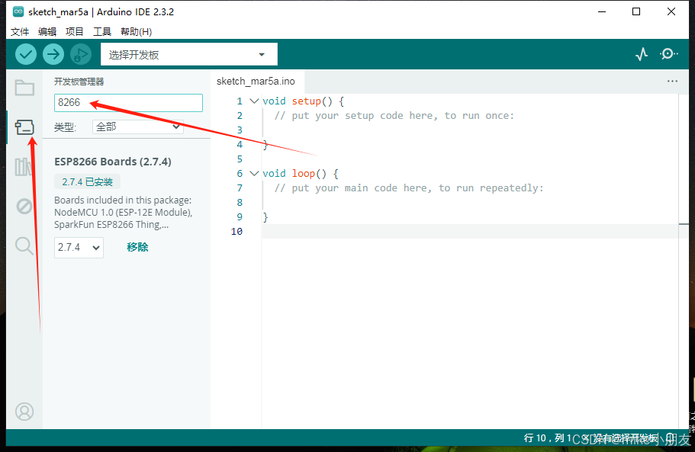Click line number 5 in the gutter

pos(240,159)
